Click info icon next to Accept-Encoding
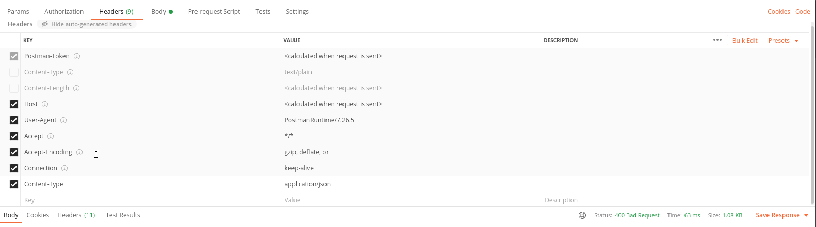The image size is (816, 227). [x=79, y=152]
